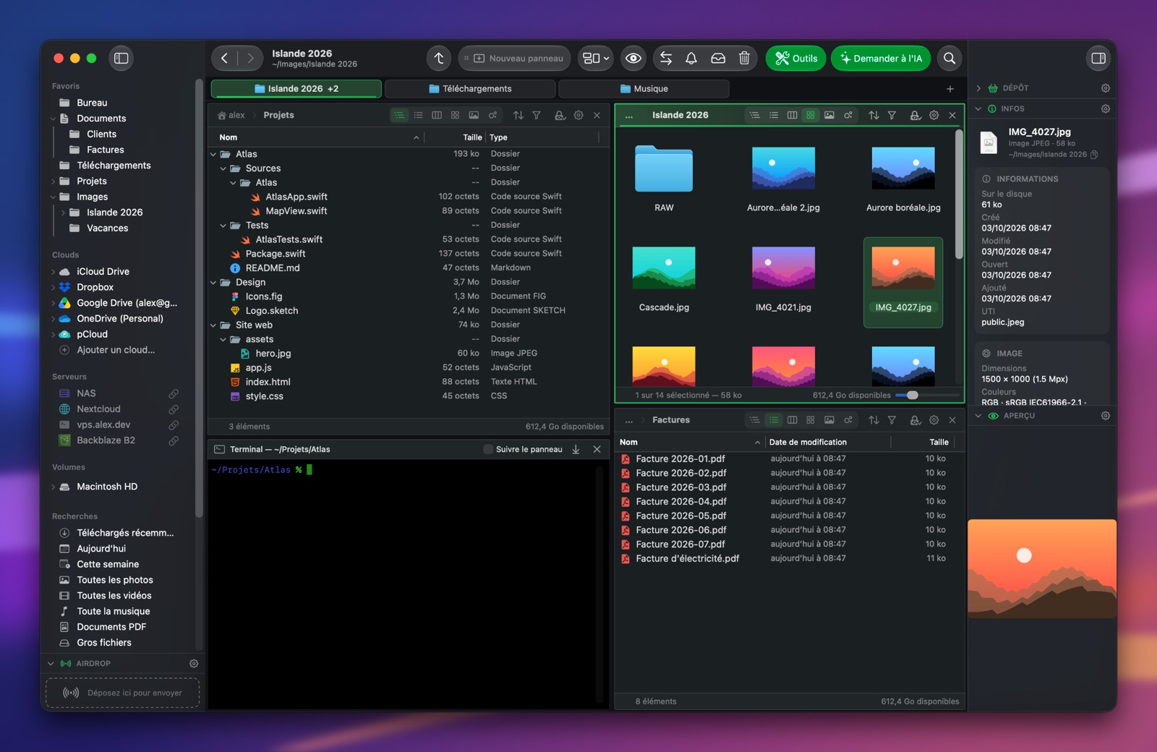Enable Suivre le panneau checkbox
The image size is (1157, 752).
click(x=488, y=449)
